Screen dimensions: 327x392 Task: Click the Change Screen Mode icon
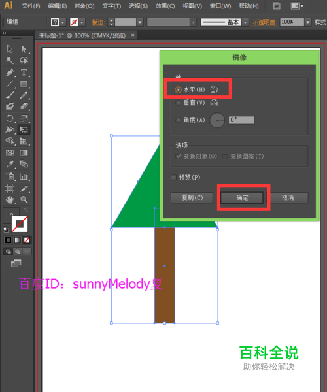point(16,263)
